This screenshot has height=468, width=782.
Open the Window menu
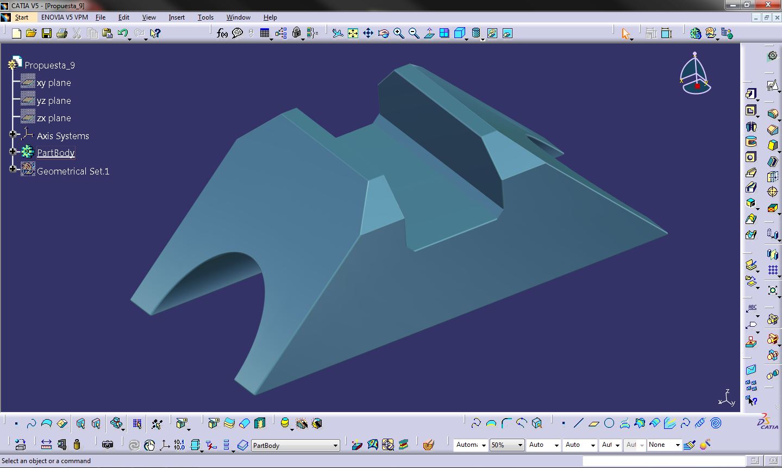[239, 17]
